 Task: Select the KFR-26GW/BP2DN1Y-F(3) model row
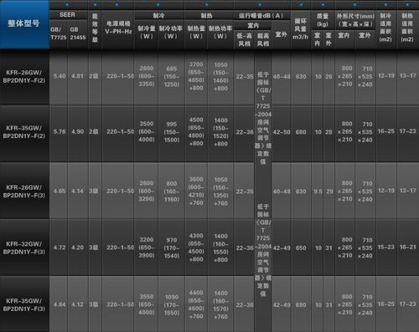(209, 191)
